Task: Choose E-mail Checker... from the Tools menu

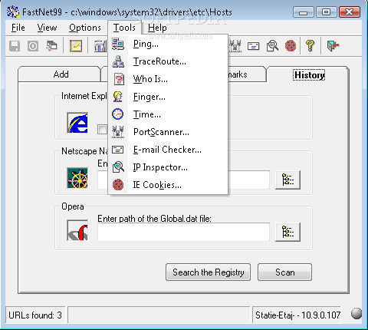Action: click(168, 150)
